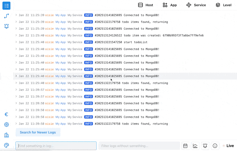Open the Service filter menu
The image size is (237, 151).
click(x=196, y=5)
